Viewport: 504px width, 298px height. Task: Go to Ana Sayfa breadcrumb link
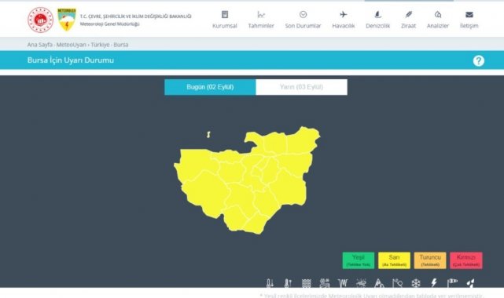click(x=39, y=45)
